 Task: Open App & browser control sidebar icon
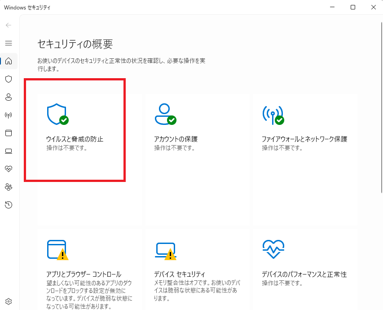(8, 133)
